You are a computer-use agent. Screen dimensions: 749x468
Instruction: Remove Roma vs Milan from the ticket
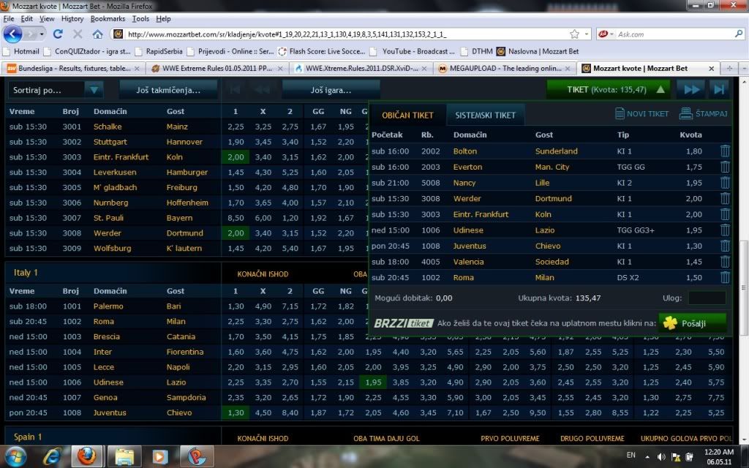coord(725,278)
